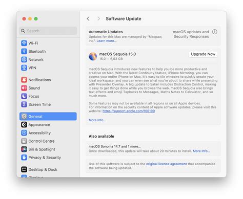243x199 pixels.
Task: Open Wi-Fi settings pane
Action: 48,43
